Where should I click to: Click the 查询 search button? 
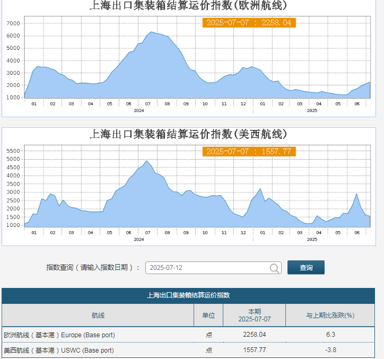[x=306, y=267]
